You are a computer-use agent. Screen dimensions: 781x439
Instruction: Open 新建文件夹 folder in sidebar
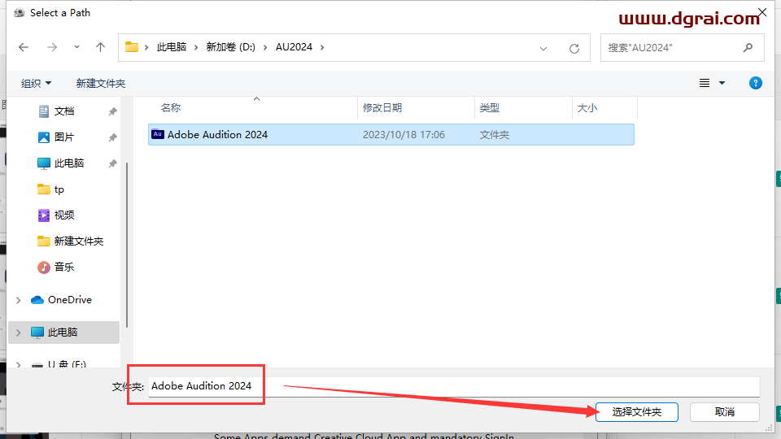coord(79,241)
